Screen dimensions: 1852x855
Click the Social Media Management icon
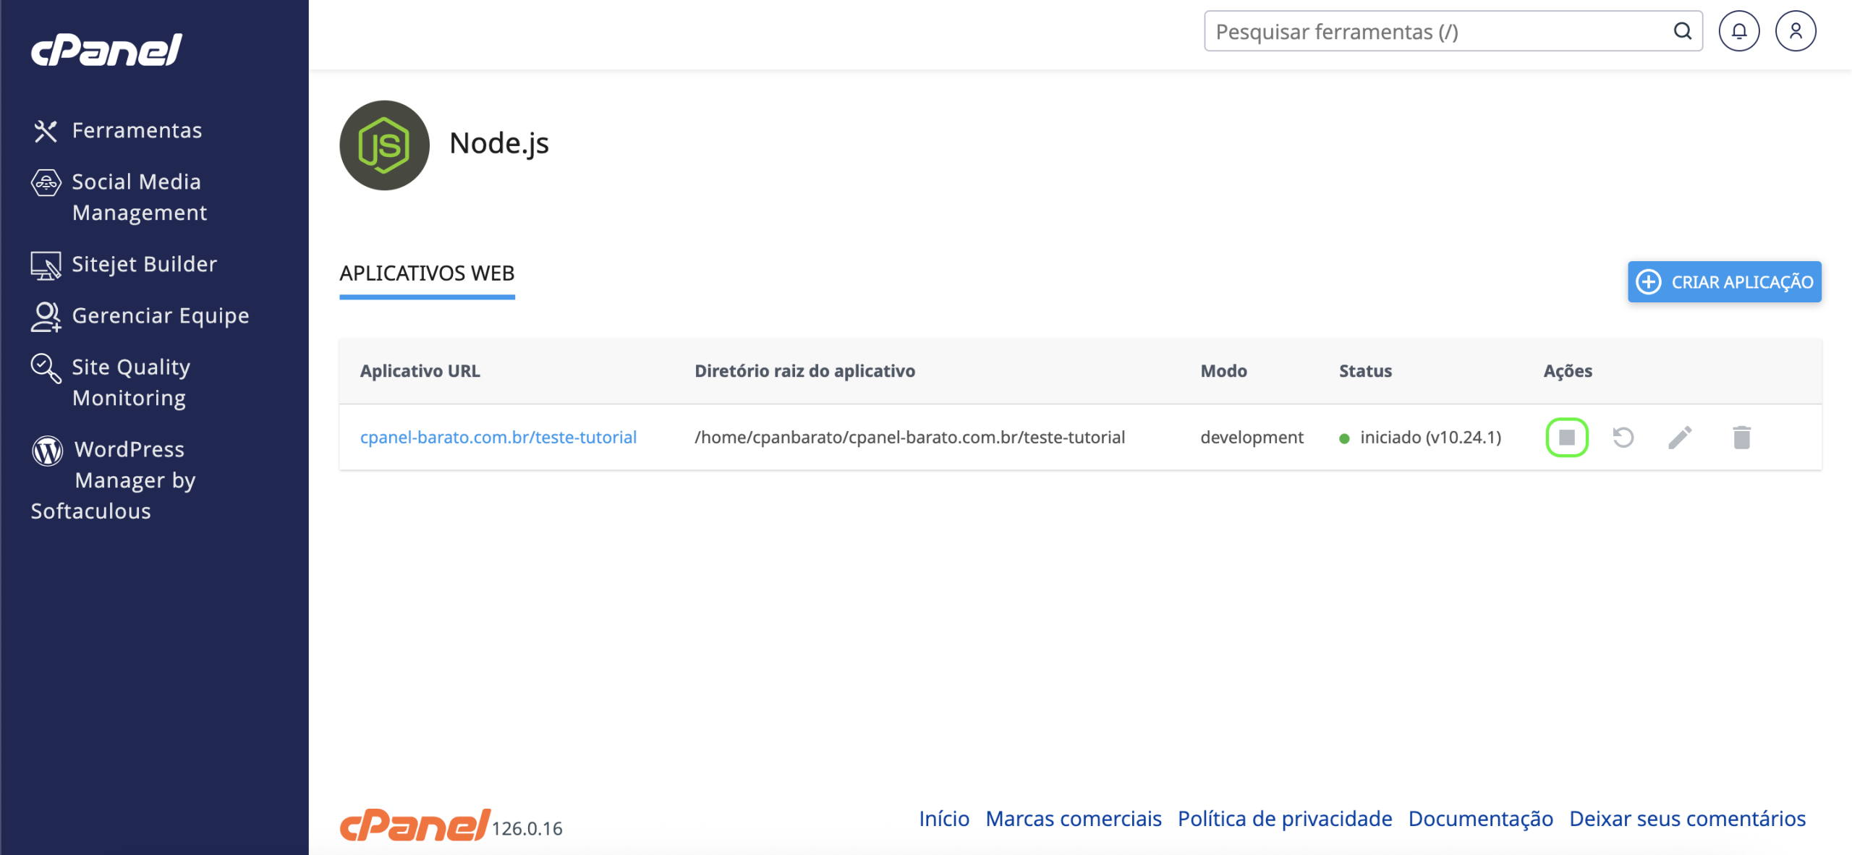pyautogui.click(x=46, y=182)
